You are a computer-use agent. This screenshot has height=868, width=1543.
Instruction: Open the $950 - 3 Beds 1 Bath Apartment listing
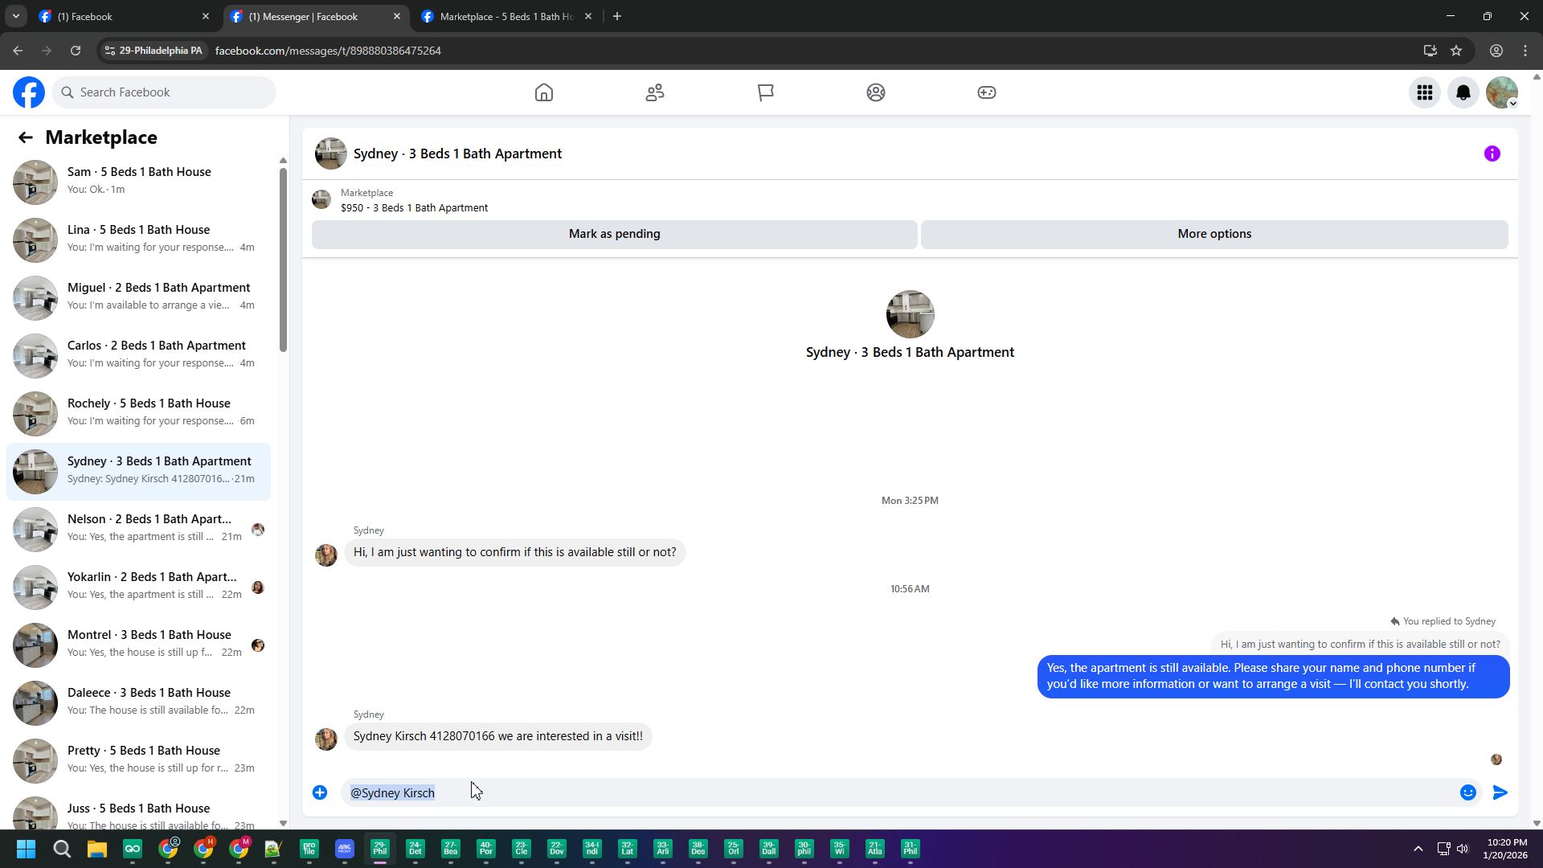(x=414, y=207)
